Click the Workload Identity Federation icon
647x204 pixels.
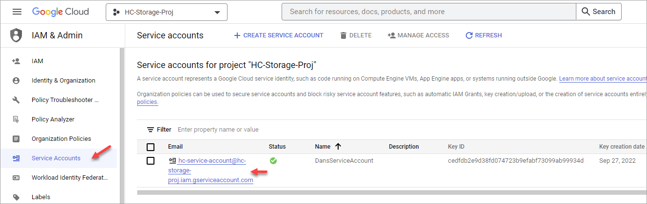click(16, 178)
